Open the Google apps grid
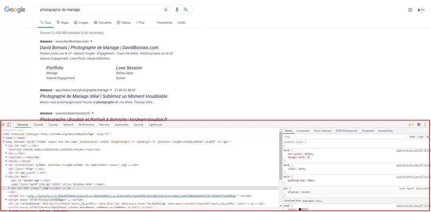 click(410, 10)
